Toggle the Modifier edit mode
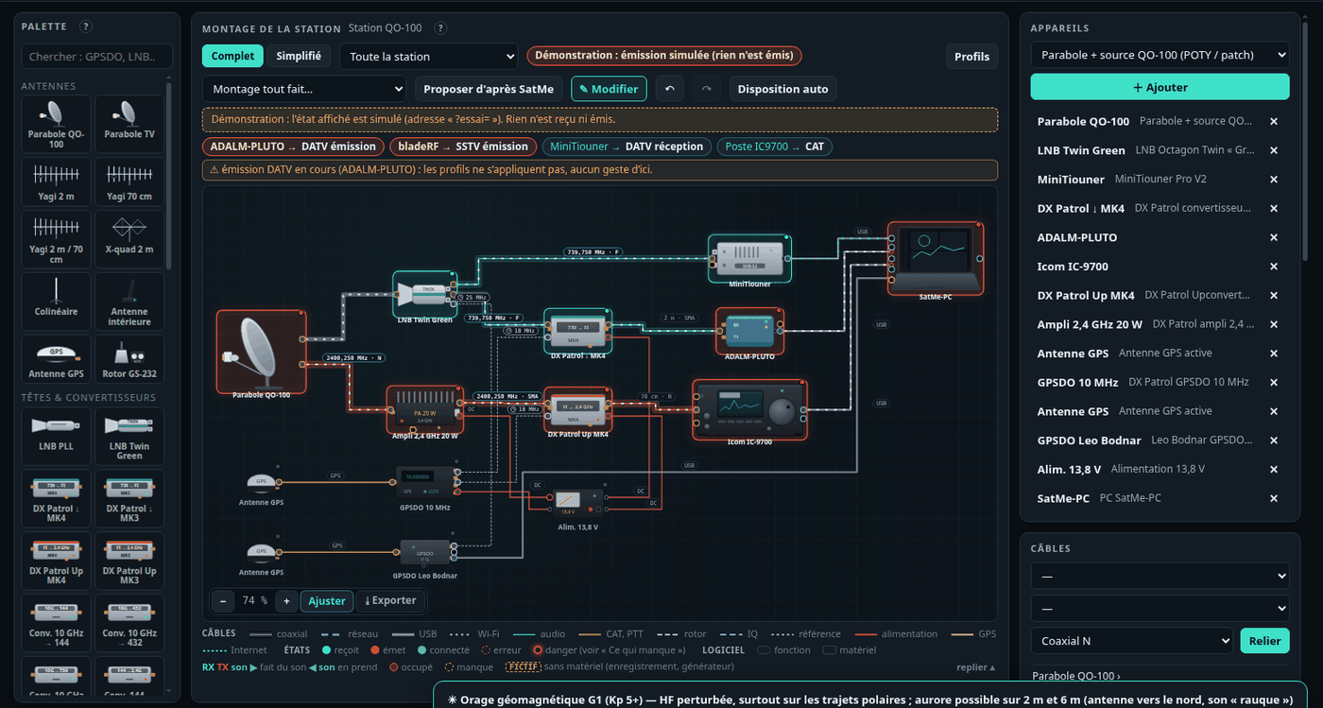 point(609,89)
